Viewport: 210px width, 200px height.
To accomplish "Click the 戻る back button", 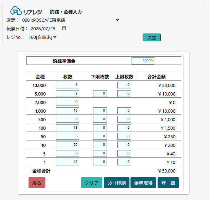I will [x=37, y=183].
